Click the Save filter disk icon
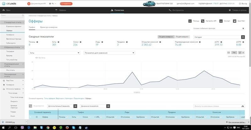Screen dimensions: 251x130 click(x=235, y=21)
